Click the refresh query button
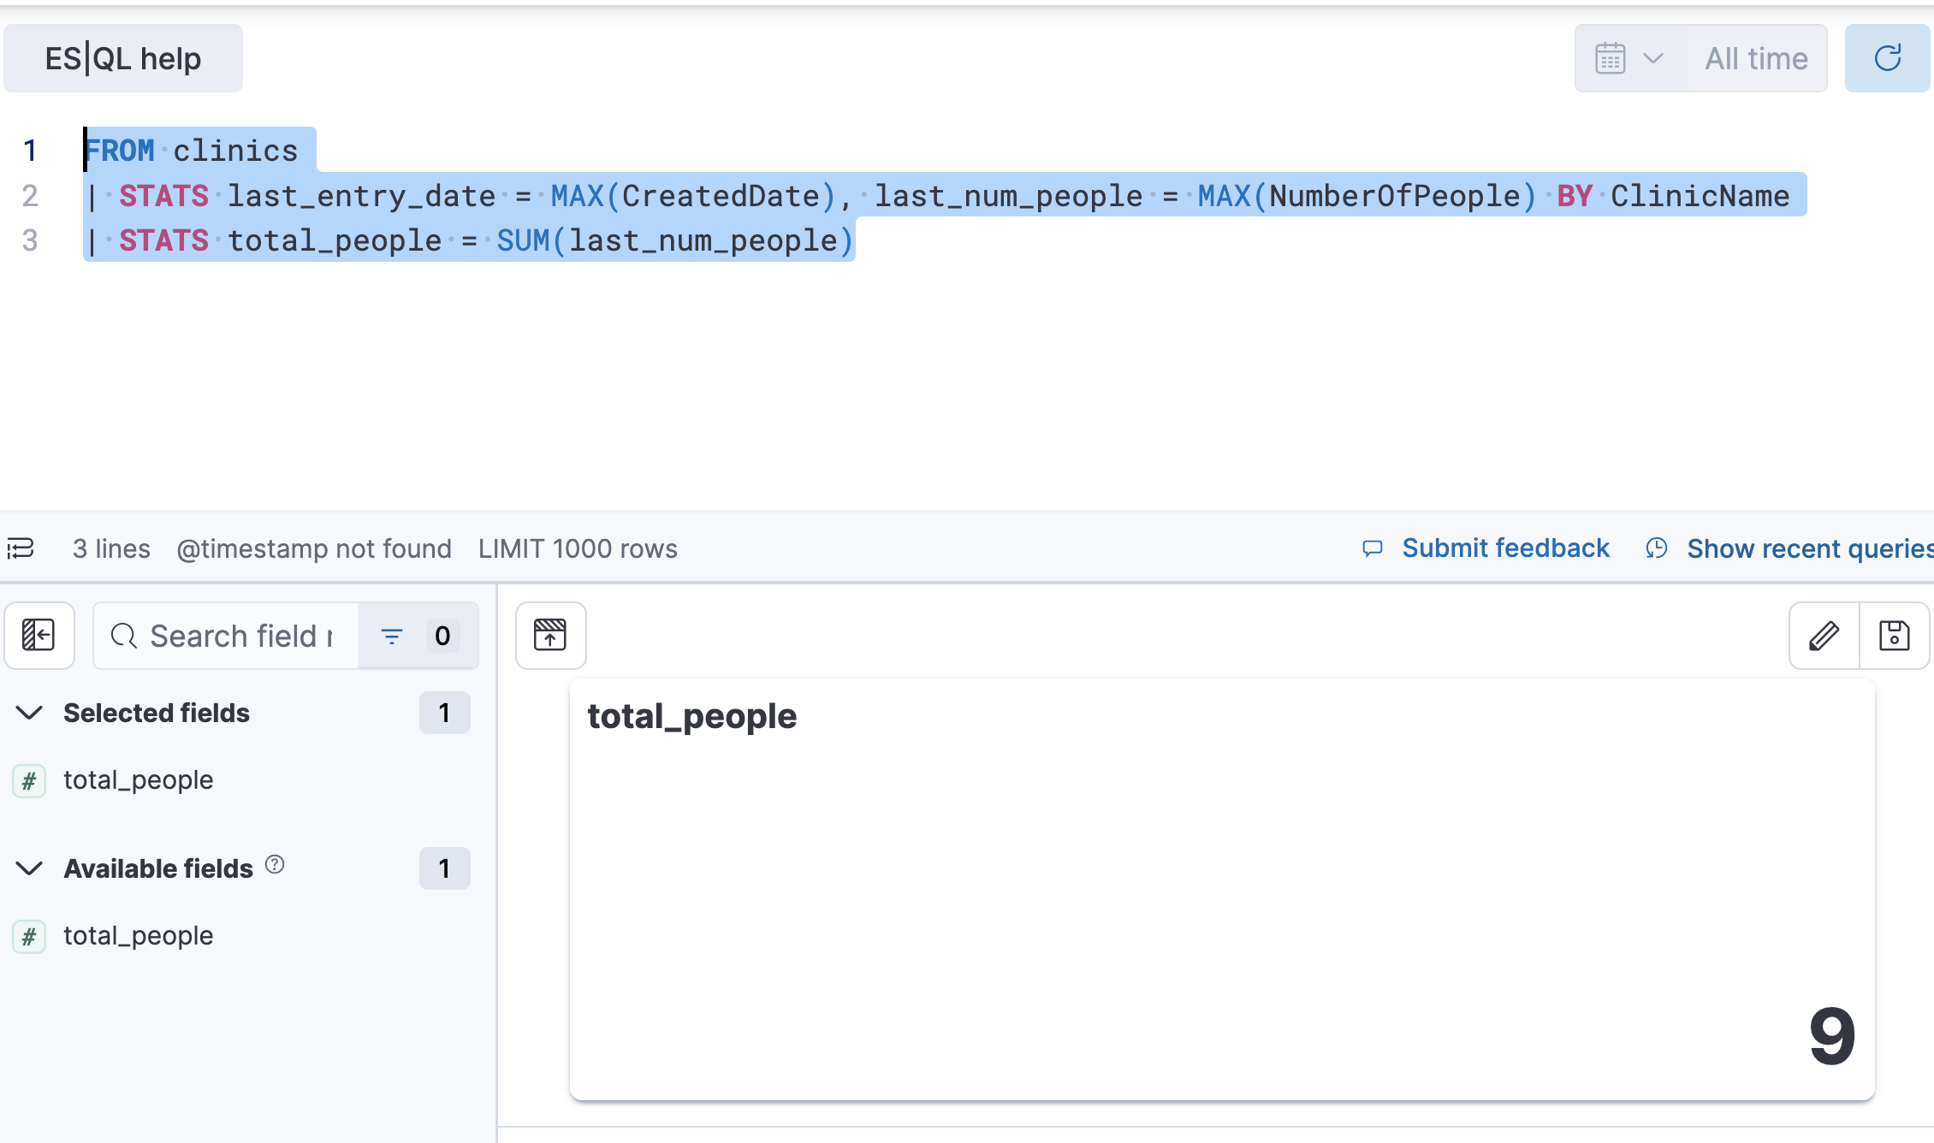The image size is (1934, 1143). point(1887,58)
